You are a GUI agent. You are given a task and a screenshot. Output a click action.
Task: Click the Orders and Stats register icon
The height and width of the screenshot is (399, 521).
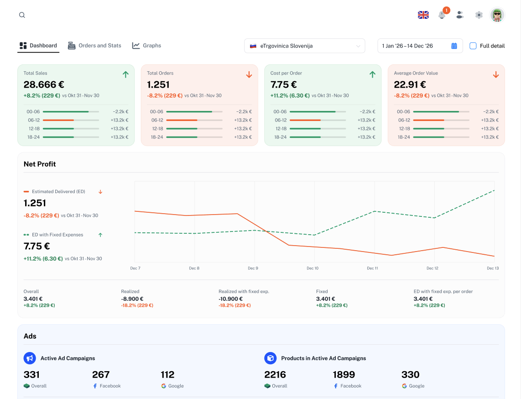click(x=72, y=46)
